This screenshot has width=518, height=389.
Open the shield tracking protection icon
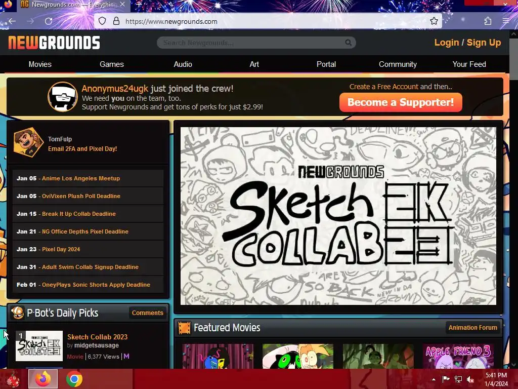(x=102, y=21)
